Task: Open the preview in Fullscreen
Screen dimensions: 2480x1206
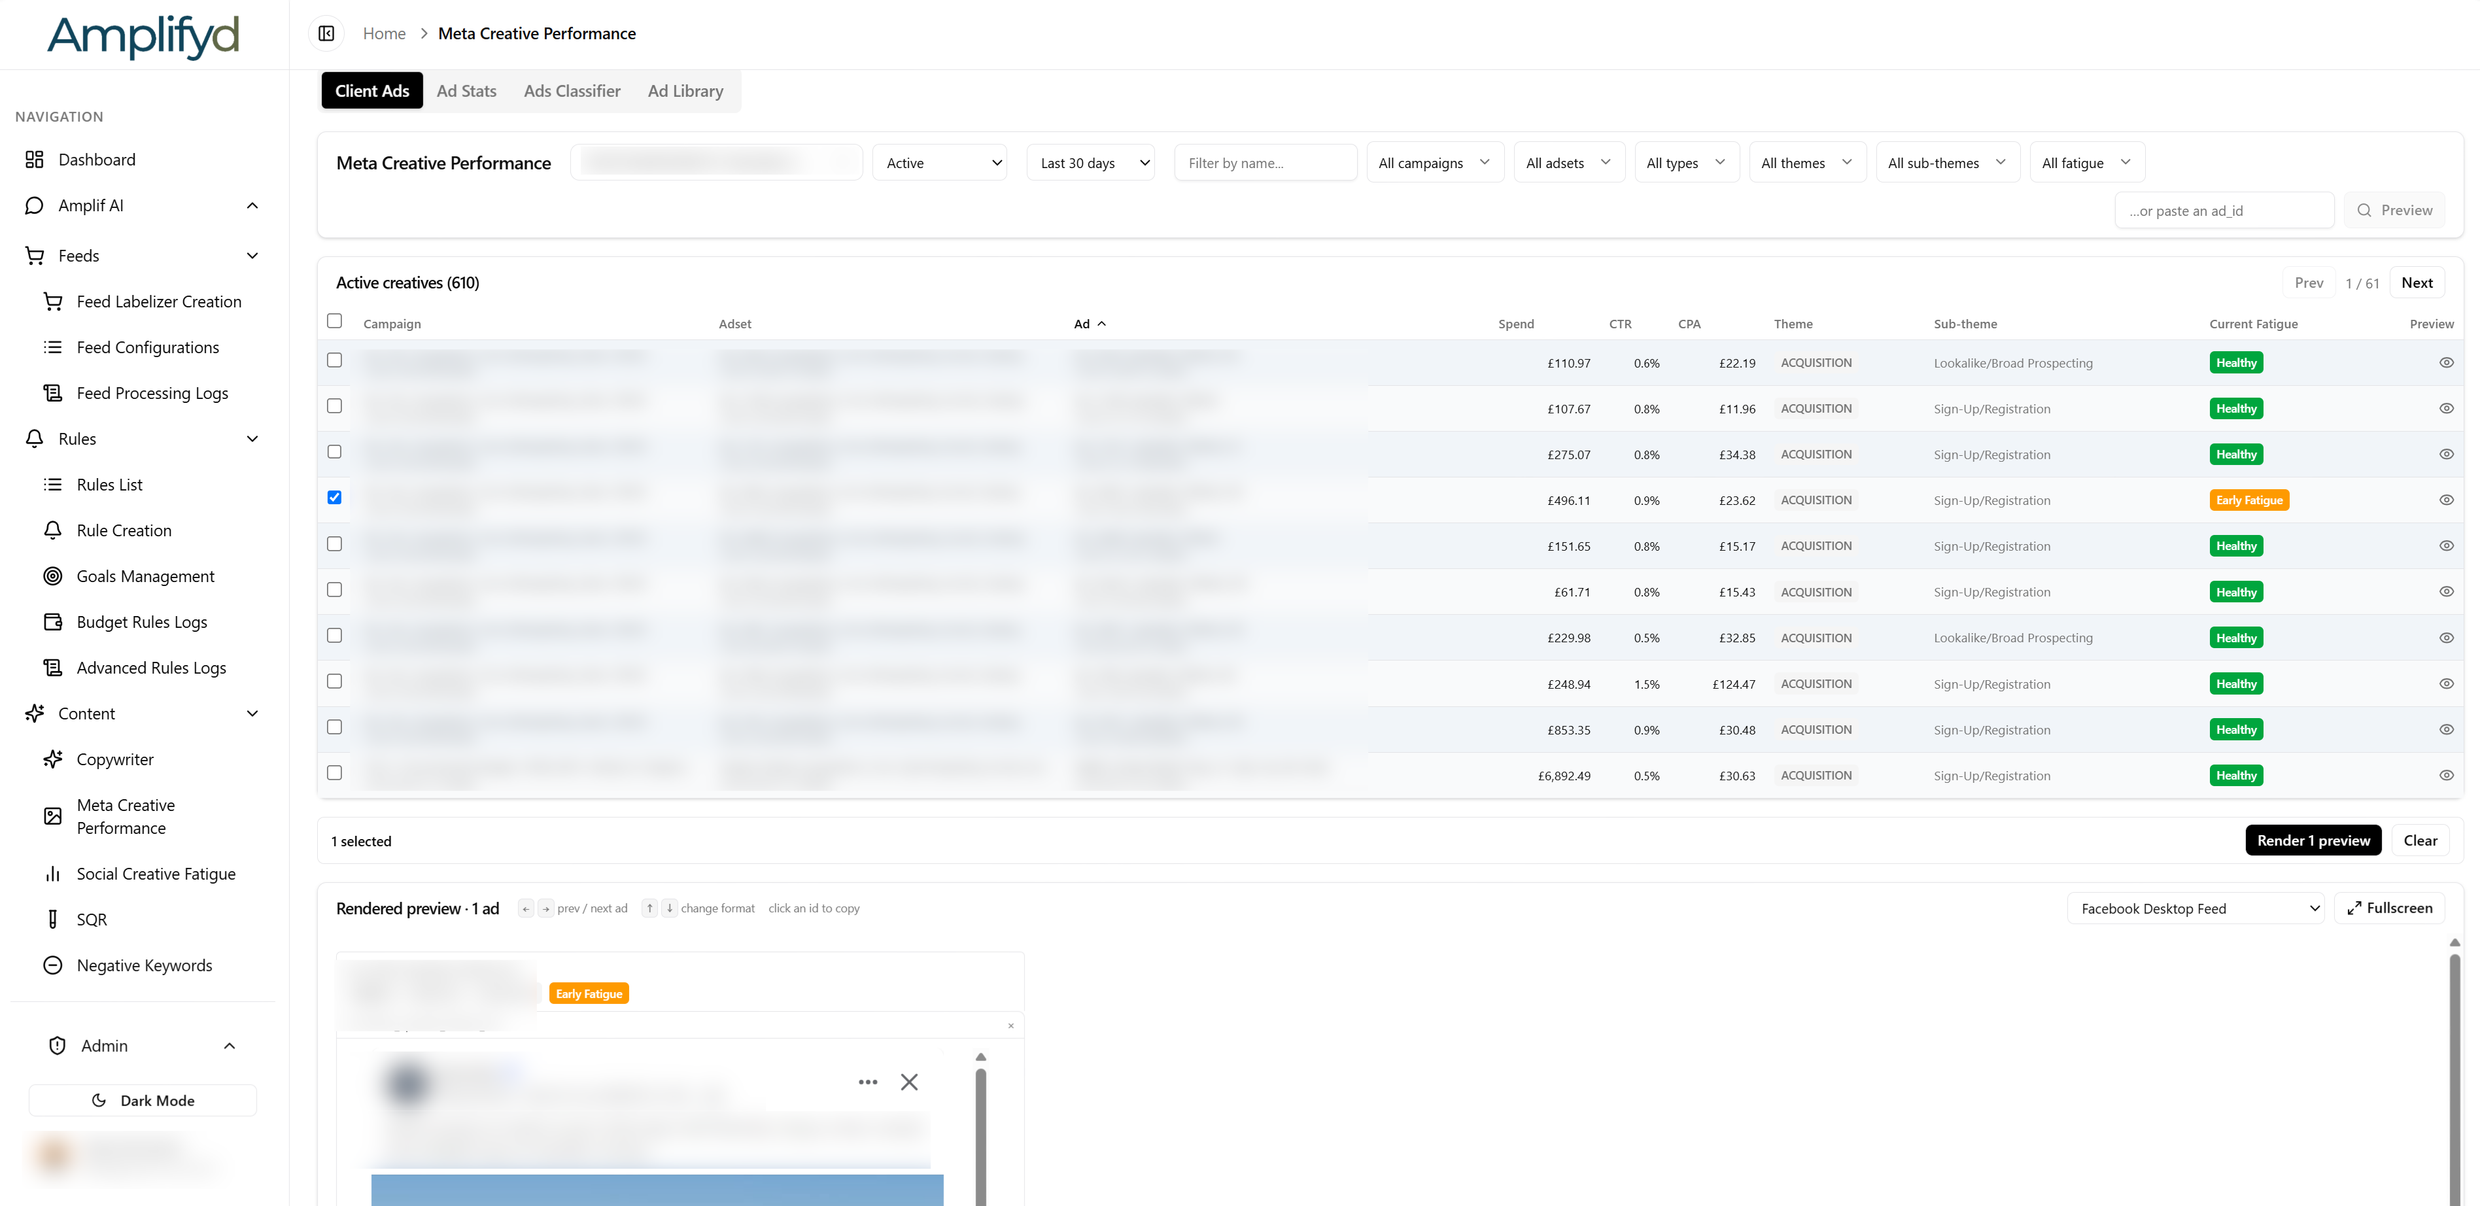Action: click(2390, 908)
